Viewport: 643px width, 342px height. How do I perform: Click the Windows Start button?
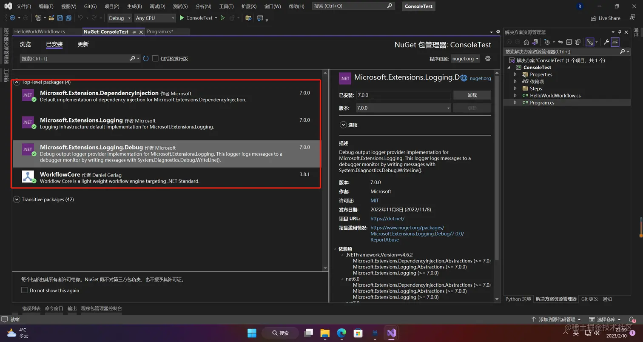coord(252,333)
